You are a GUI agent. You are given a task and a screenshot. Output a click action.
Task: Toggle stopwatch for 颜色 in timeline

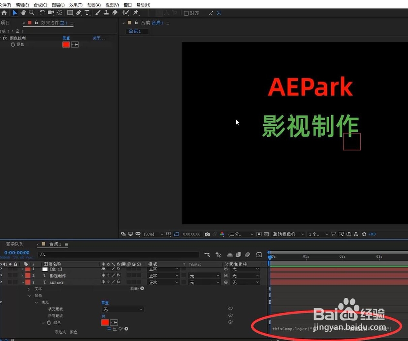coord(49,323)
